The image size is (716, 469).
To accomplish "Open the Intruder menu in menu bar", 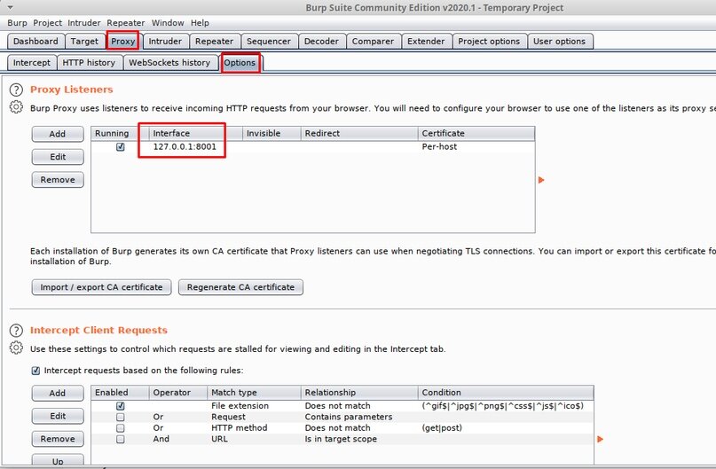I will [x=84, y=23].
